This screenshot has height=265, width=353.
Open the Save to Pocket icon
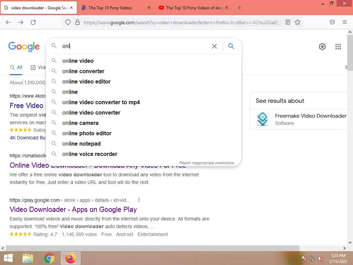332,22
